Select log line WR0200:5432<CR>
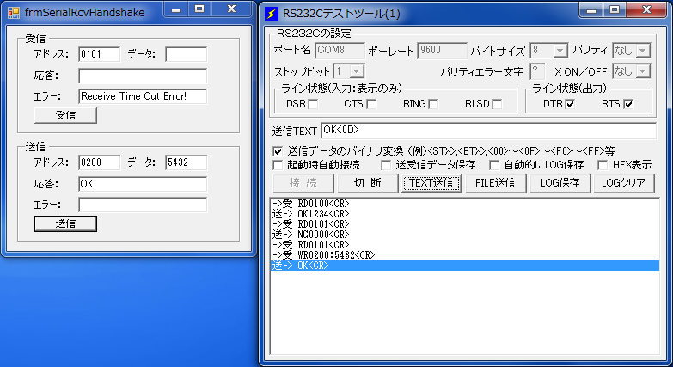 [465, 255]
